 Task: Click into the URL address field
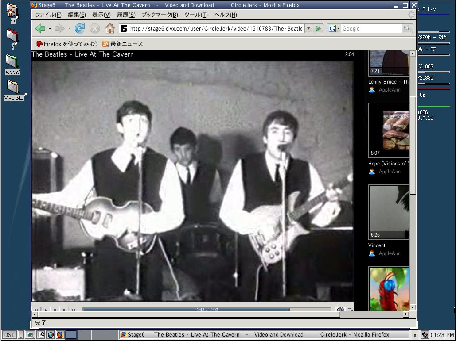click(216, 28)
